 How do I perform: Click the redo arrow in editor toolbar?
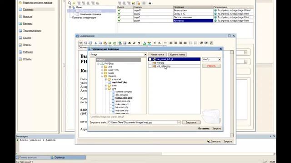click(x=114, y=43)
